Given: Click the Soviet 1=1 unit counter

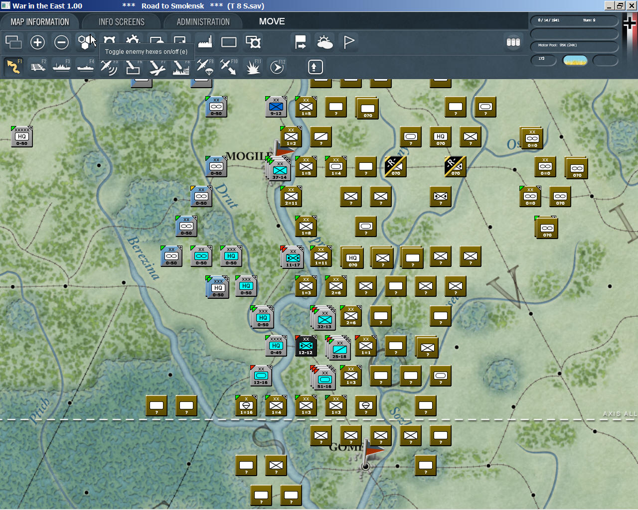Looking at the screenshot, I should 366,346.
